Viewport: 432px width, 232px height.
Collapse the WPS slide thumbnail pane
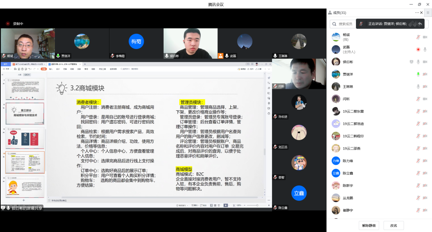tap(2, 75)
